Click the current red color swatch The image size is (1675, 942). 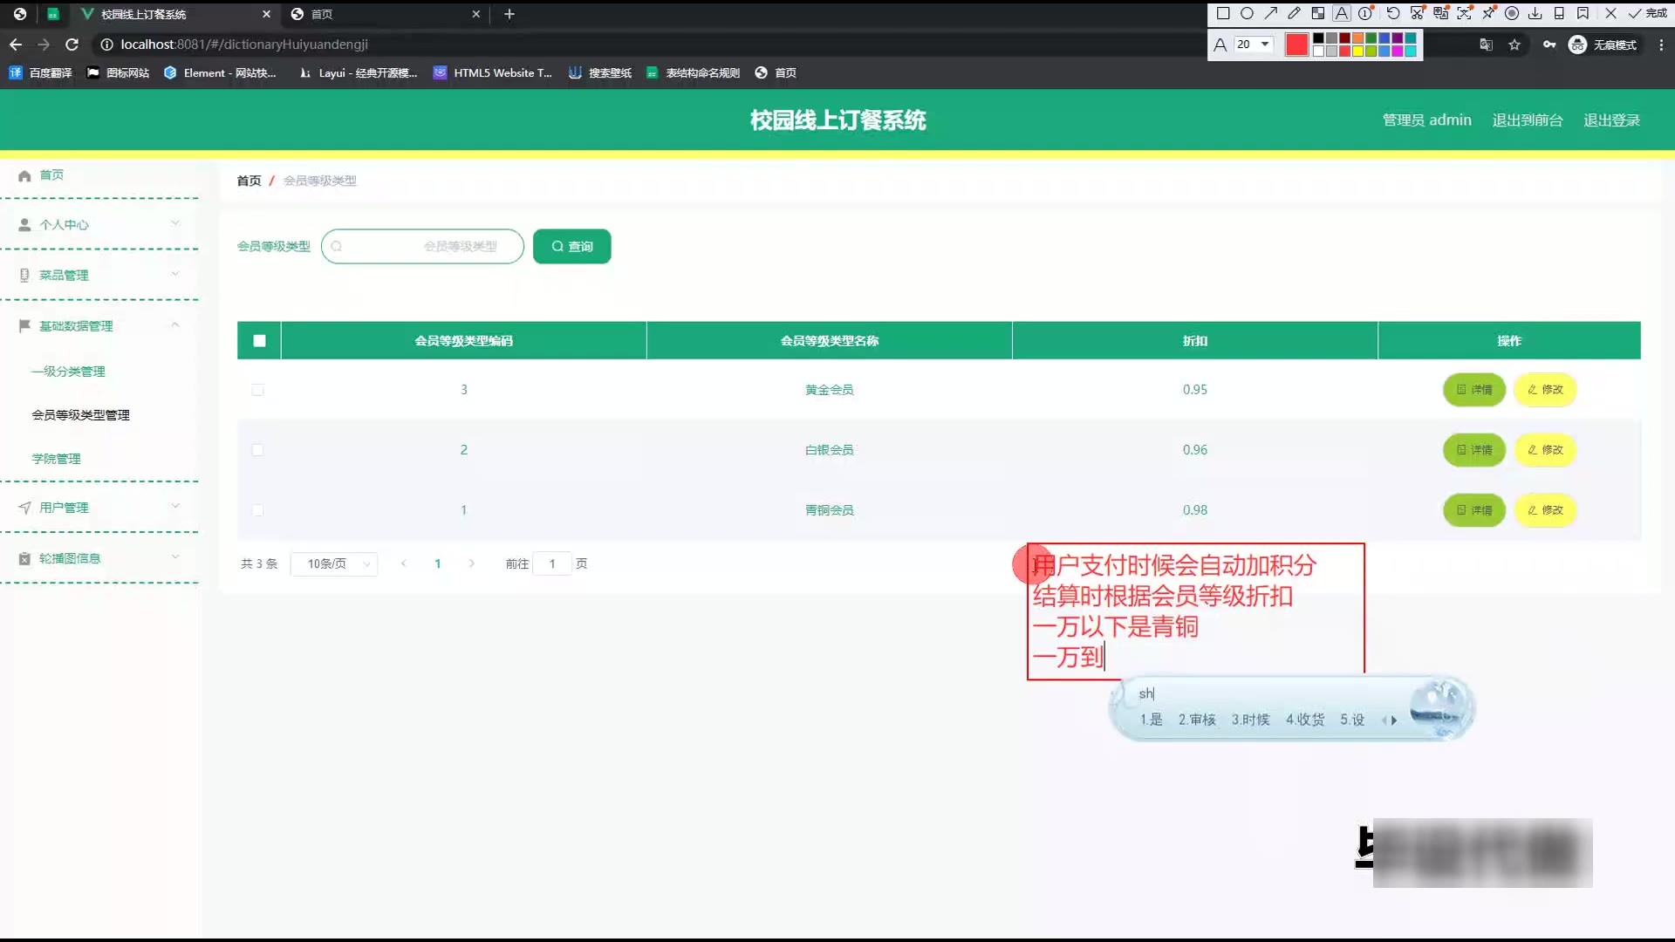point(1297,44)
